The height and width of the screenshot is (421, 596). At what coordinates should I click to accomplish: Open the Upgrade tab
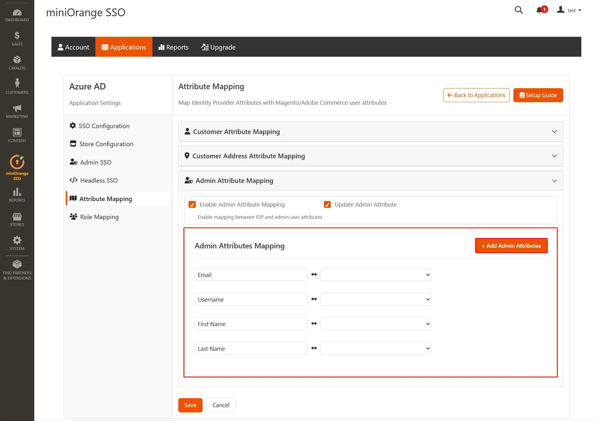coord(218,47)
